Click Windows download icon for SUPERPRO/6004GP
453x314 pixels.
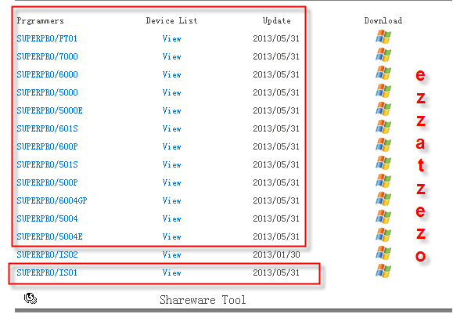[x=383, y=199]
